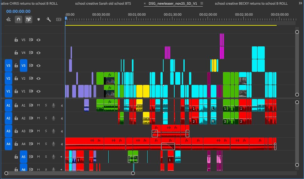Toggle sync lock on track V5
The width and height of the screenshot is (304, 179).
tap(31, 40)
